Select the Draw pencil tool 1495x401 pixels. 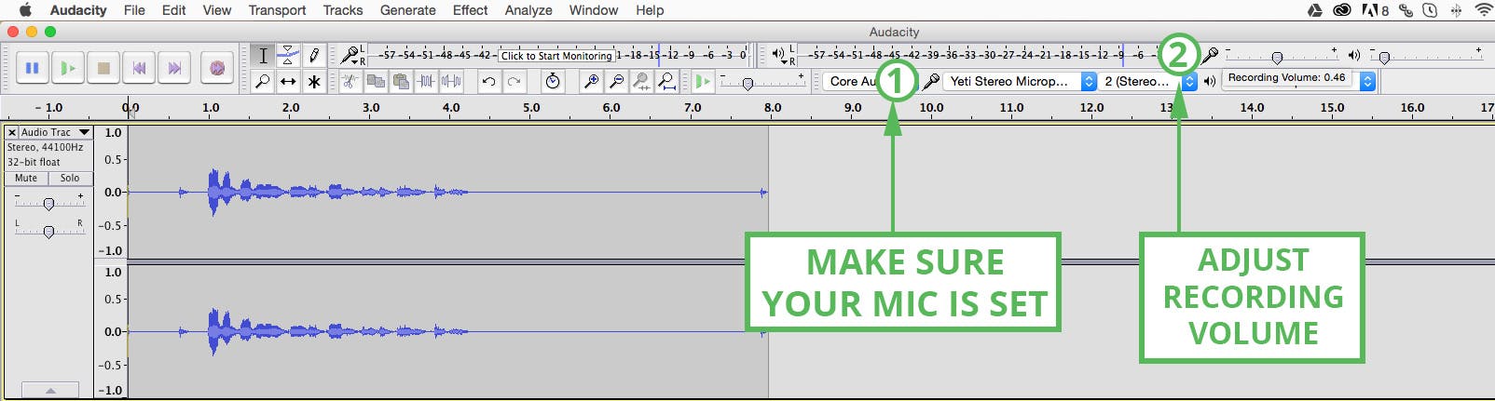(x=314, y=55)
